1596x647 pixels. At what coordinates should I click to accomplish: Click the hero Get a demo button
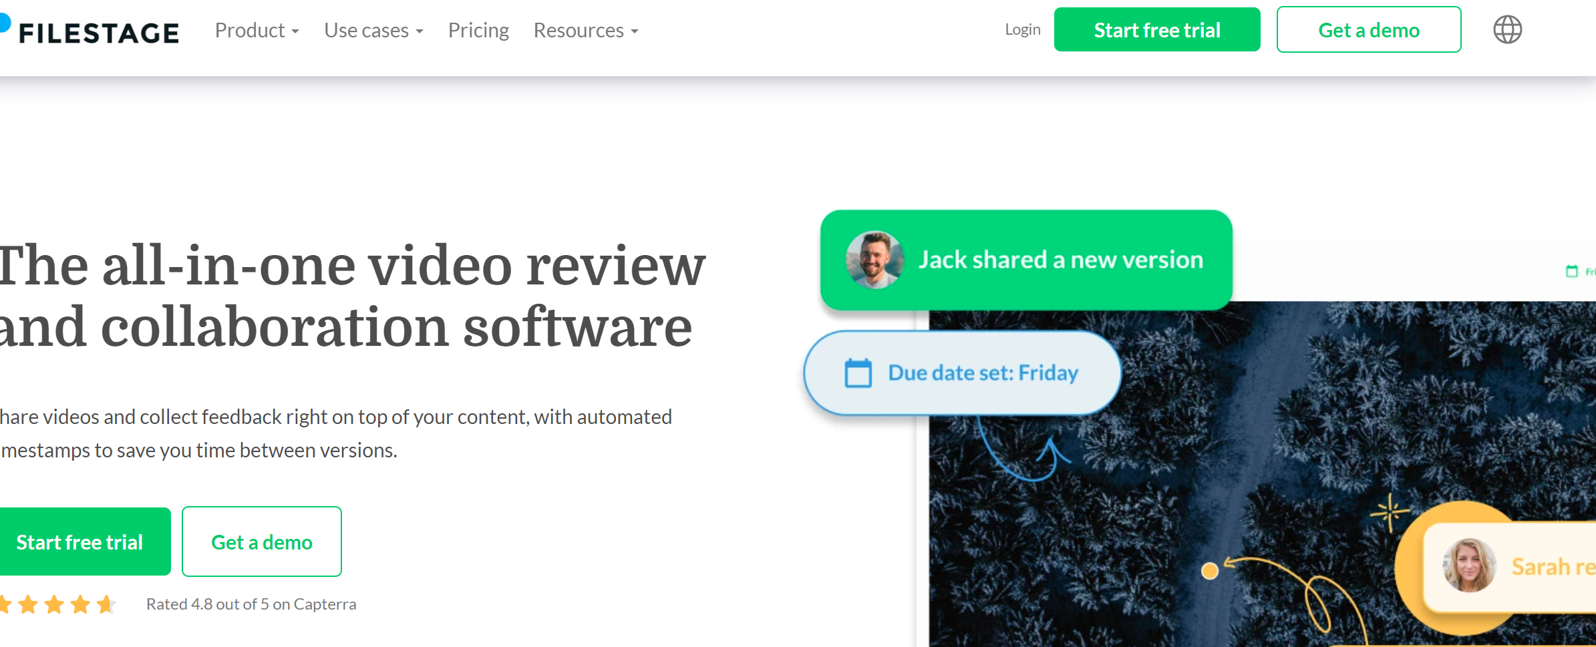[x=262, y=542]
